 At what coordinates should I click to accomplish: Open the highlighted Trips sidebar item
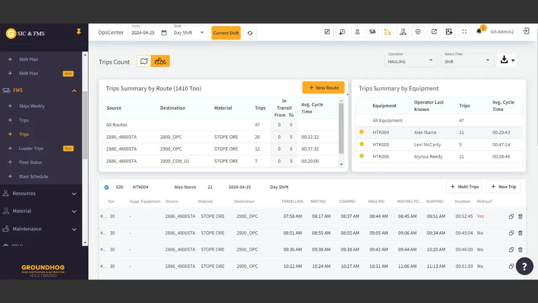24,134
